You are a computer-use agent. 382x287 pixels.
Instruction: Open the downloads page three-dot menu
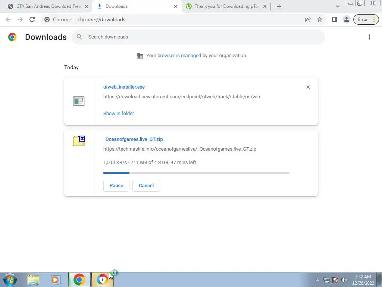coord(369,37)
